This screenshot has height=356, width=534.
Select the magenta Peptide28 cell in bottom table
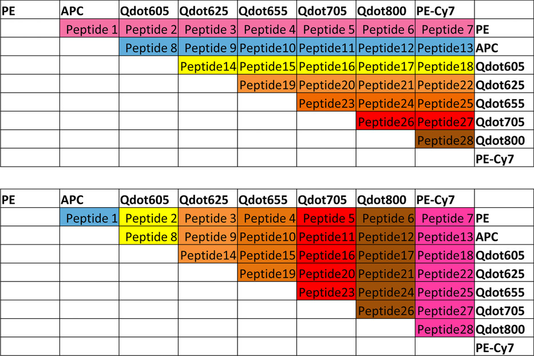(445, 328)
